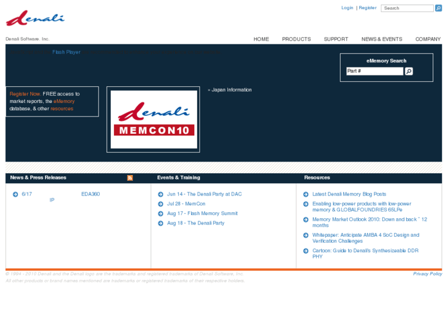Open the EDA360 news link
448x336 pixels.
(91, 194)
